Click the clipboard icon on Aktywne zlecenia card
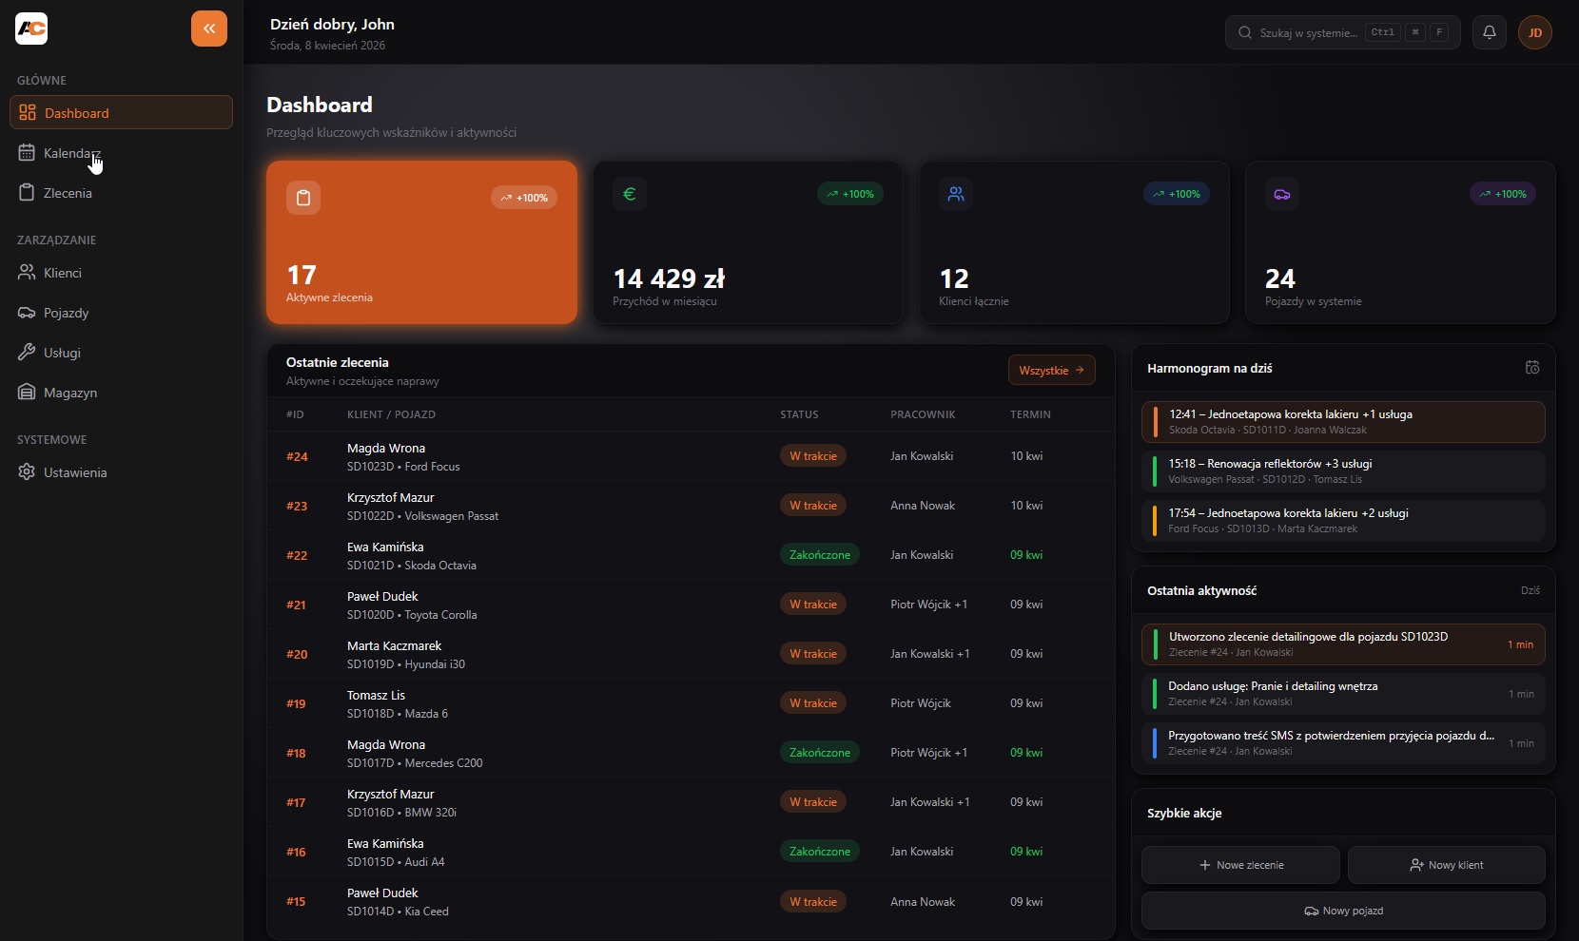The height and width of the screenshot is (941, 1579). pyautogui.click(x=303, y=198)
